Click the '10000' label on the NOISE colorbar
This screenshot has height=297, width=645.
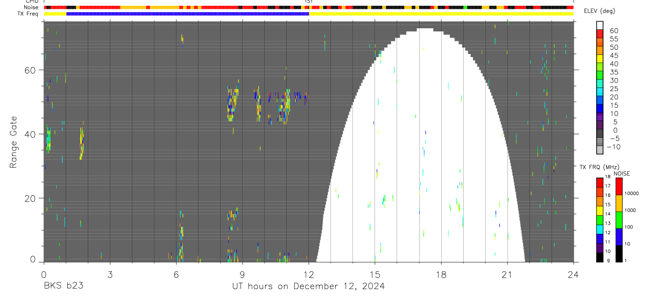[x=631, y=193]
